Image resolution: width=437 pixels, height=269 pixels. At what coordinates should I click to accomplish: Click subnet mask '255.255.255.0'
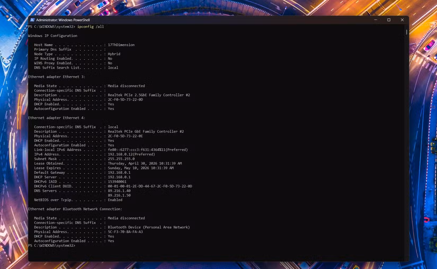(x=121, y=159)
